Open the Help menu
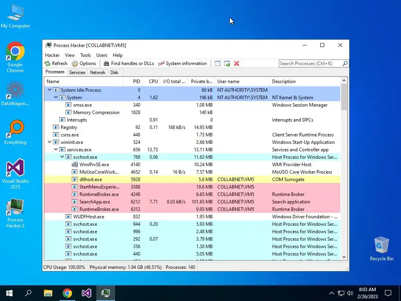Viewport: 401px width, 301px height. (x=117, y=55)
